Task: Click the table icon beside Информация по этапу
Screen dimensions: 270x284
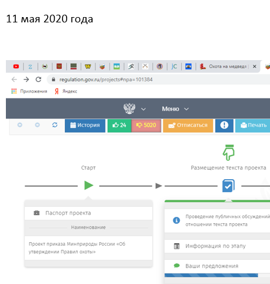Action: click(x=177, y=246)
